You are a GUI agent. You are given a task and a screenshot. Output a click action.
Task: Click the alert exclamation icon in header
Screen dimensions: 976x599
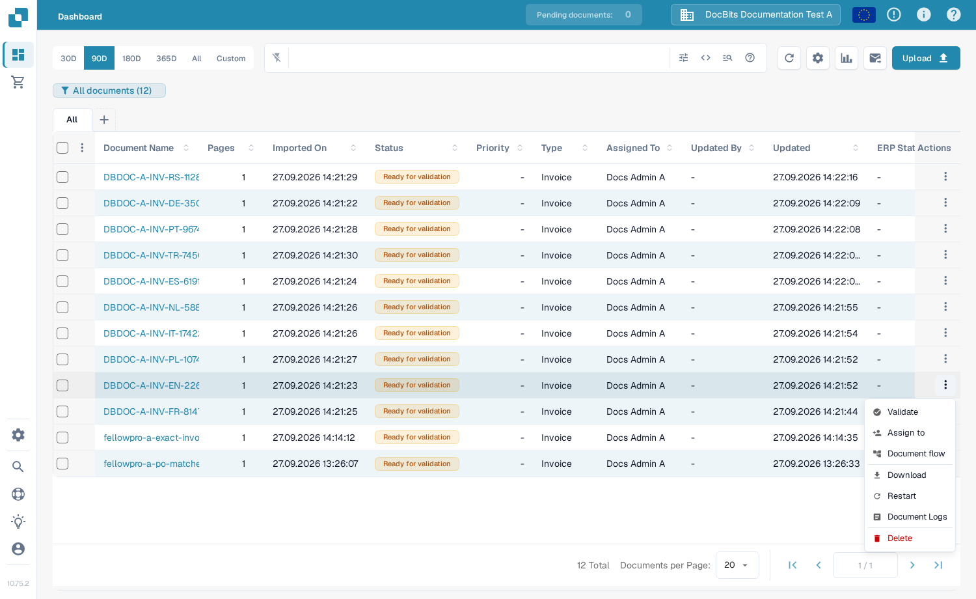[894, 14]
